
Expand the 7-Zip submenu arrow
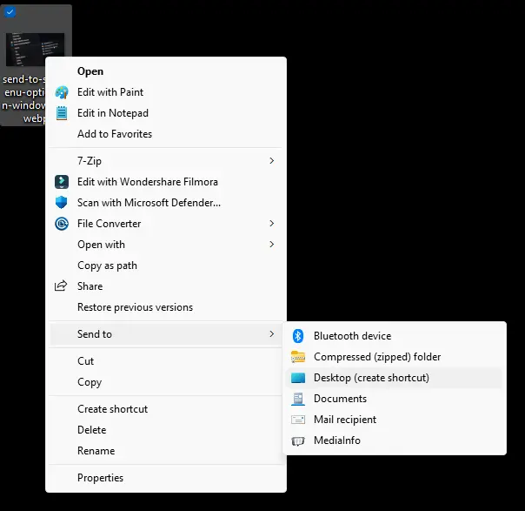coord(271,161)
